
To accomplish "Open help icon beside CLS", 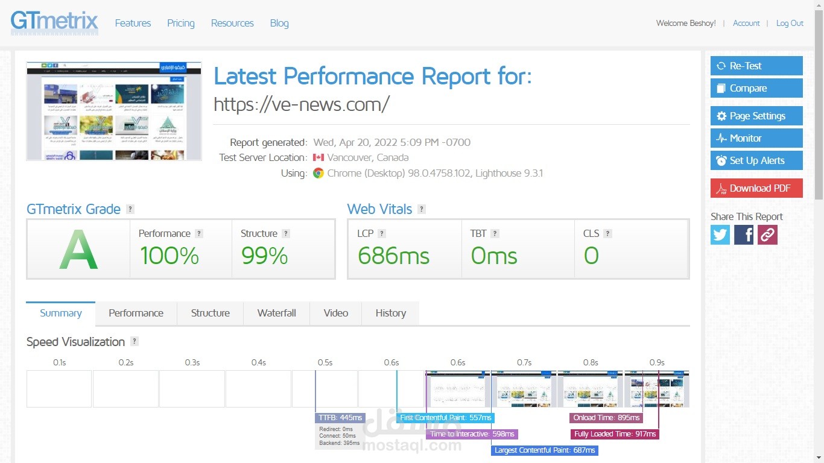I will pos(607,233).
